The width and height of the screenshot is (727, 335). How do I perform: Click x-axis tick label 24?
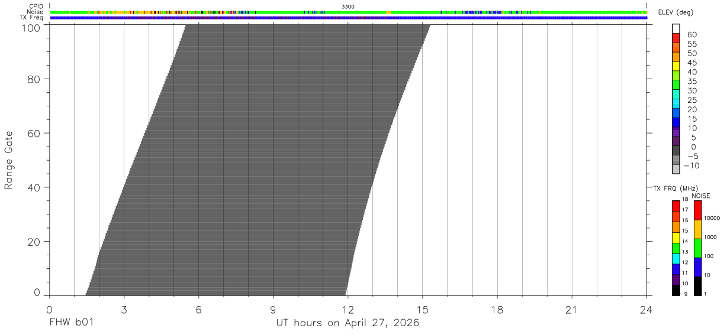[x=646, y=310]
